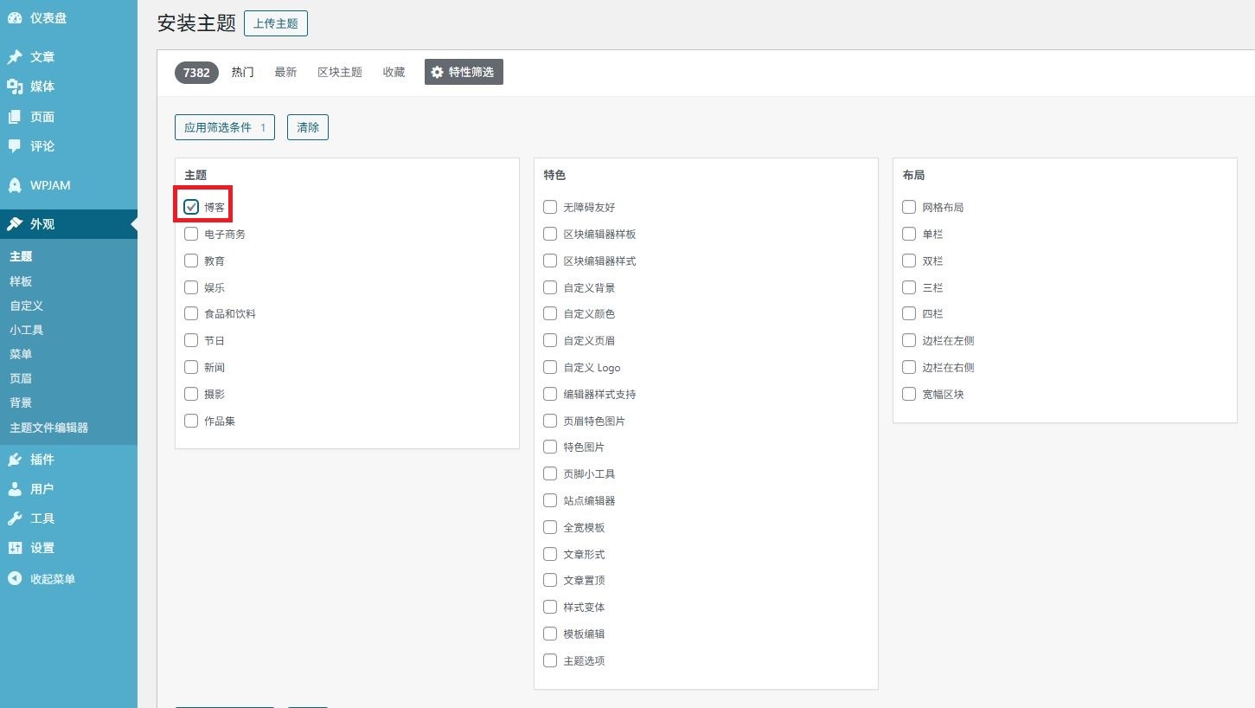This screenshot has height=708, width=1255.
Task: Click the 特性筛选 filter button
Action: coord(464,73)
